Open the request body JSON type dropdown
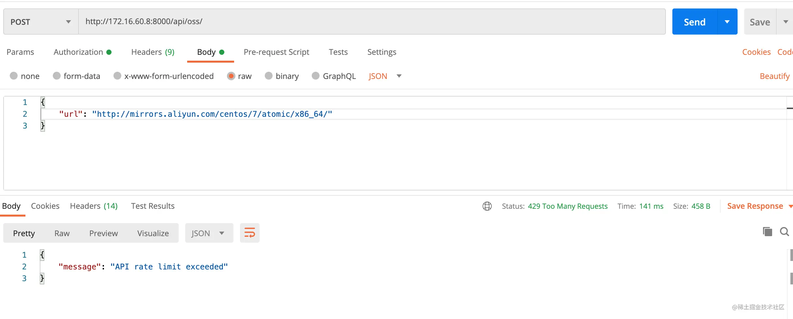 (385, 76)
